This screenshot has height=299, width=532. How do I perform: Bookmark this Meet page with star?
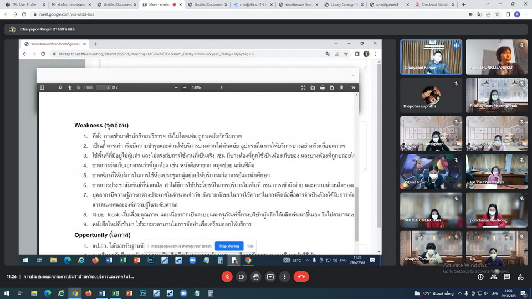(497, 14)
